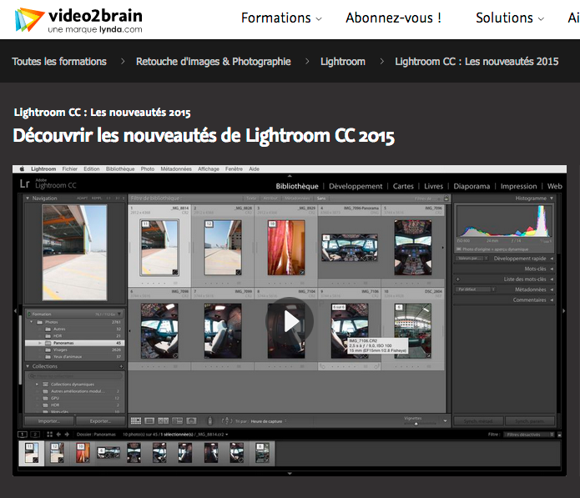Click the Apple menu icon

(22, 169)
